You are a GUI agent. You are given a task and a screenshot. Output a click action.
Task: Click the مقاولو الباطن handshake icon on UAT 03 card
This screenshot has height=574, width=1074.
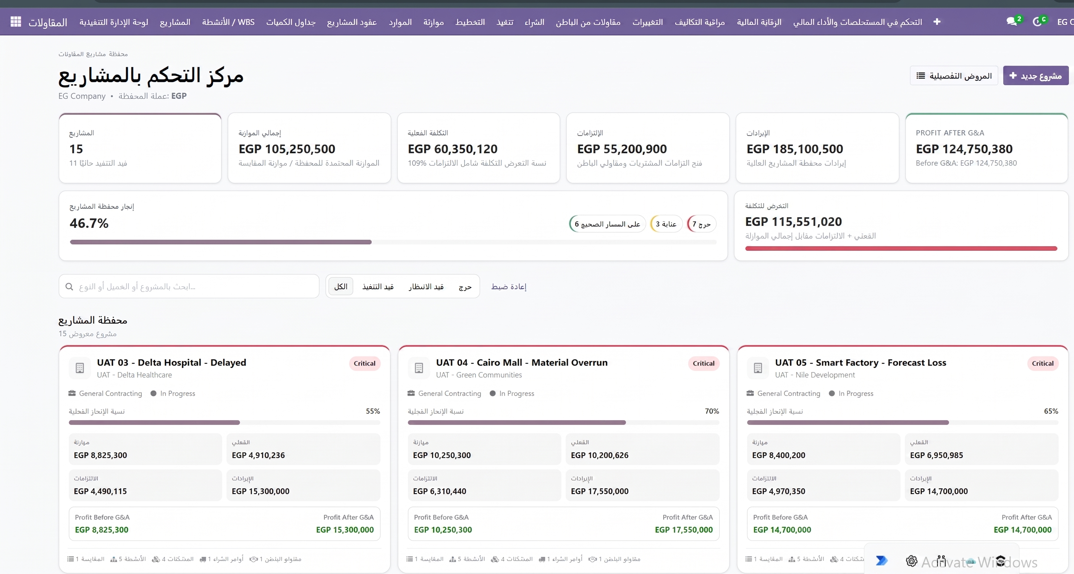(x=254, y=559)
